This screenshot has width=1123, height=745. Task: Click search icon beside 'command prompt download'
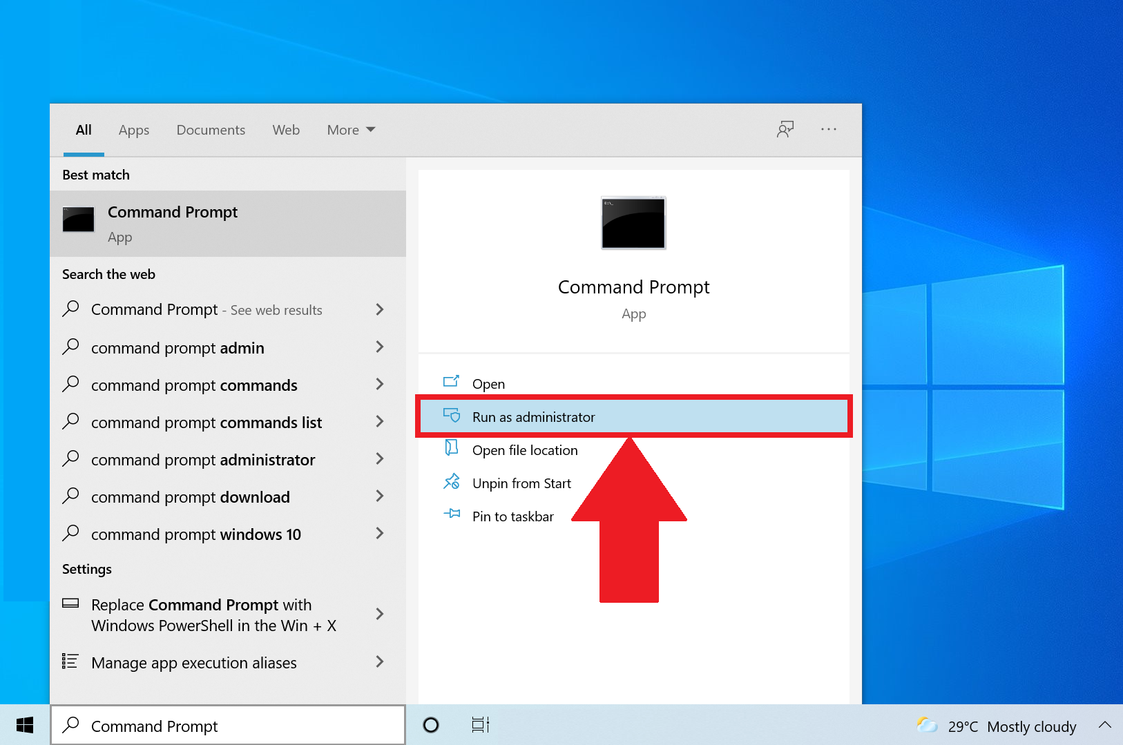(x=70, y=496)
